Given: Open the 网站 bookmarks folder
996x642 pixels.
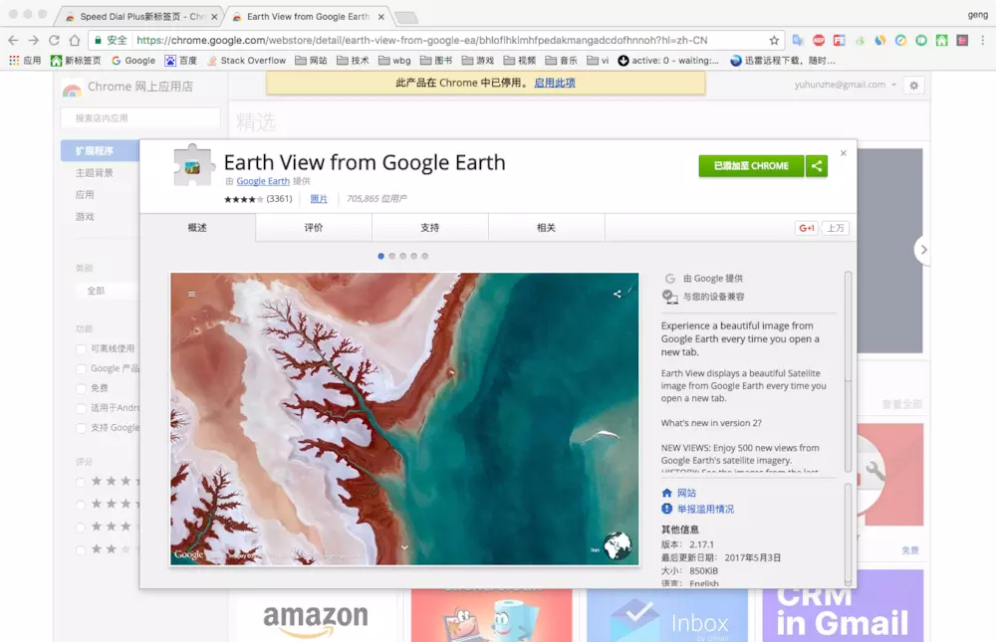Looking at the screenshot, I should tap(311, 61).
